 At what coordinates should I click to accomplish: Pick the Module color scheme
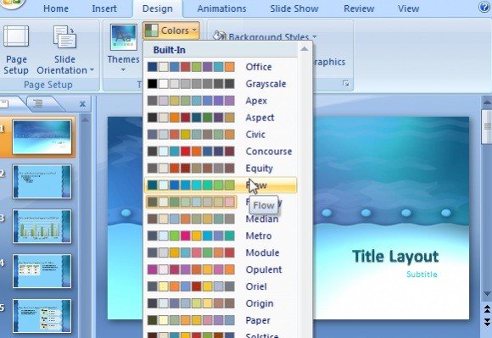(221, 252)
